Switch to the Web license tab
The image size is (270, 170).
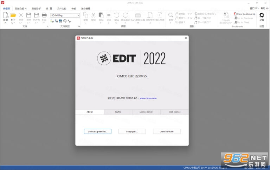click(175, 112)
